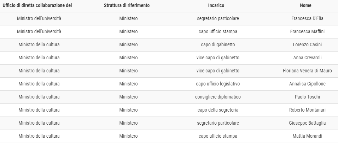The image size is (338, 143).
Task: Click the 'capo della segreteria' cell
Action: [218, 110]
